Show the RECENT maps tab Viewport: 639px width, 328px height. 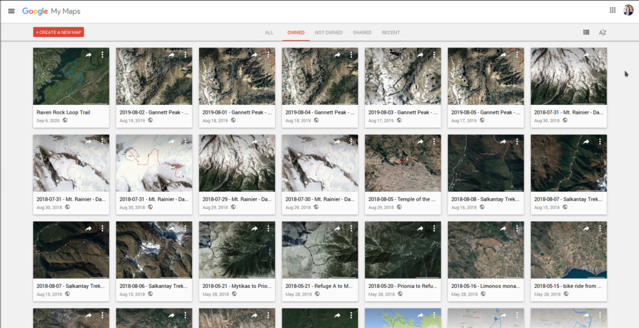click(x=391, y=32)
